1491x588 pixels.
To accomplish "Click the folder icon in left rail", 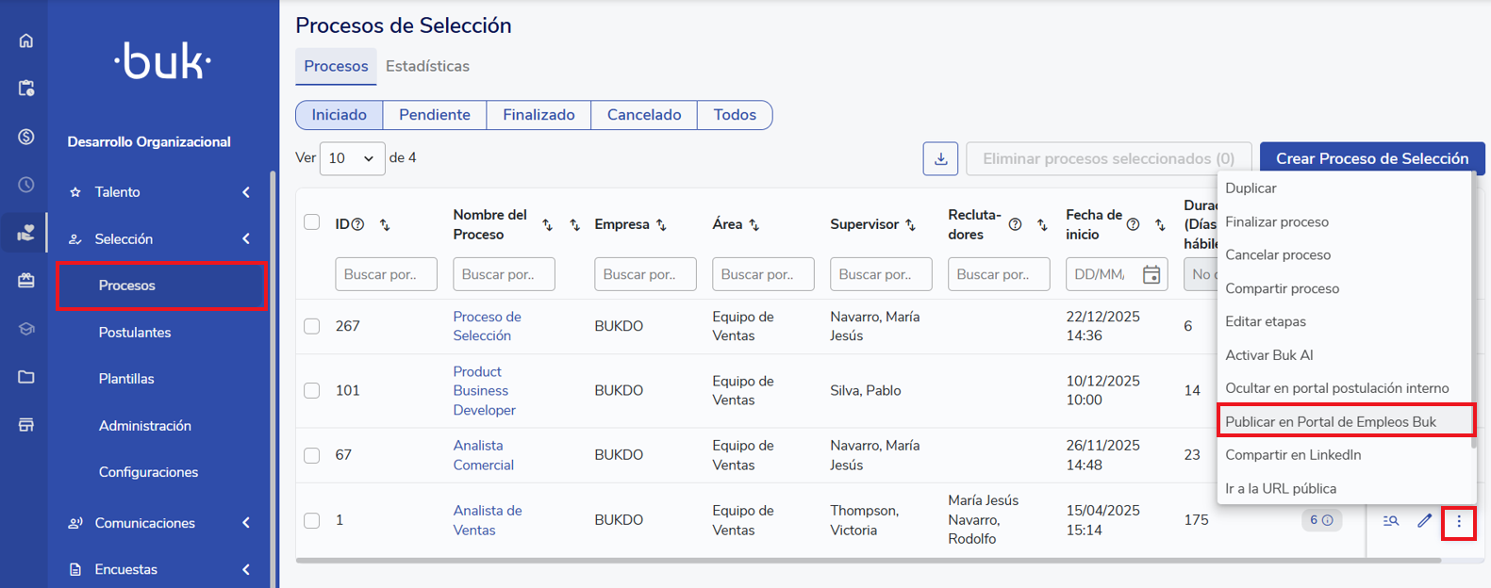I will [x=26, y=377].
